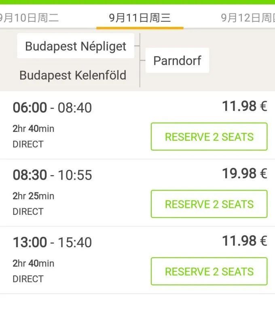Click the DIRECT label of the 06:00 trip
The width and height of the screenshot is (275, 313).
pyautogui.click(x=28, y=144)
